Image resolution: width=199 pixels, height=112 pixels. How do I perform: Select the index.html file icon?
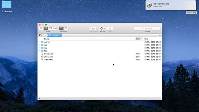click(42, 60)
